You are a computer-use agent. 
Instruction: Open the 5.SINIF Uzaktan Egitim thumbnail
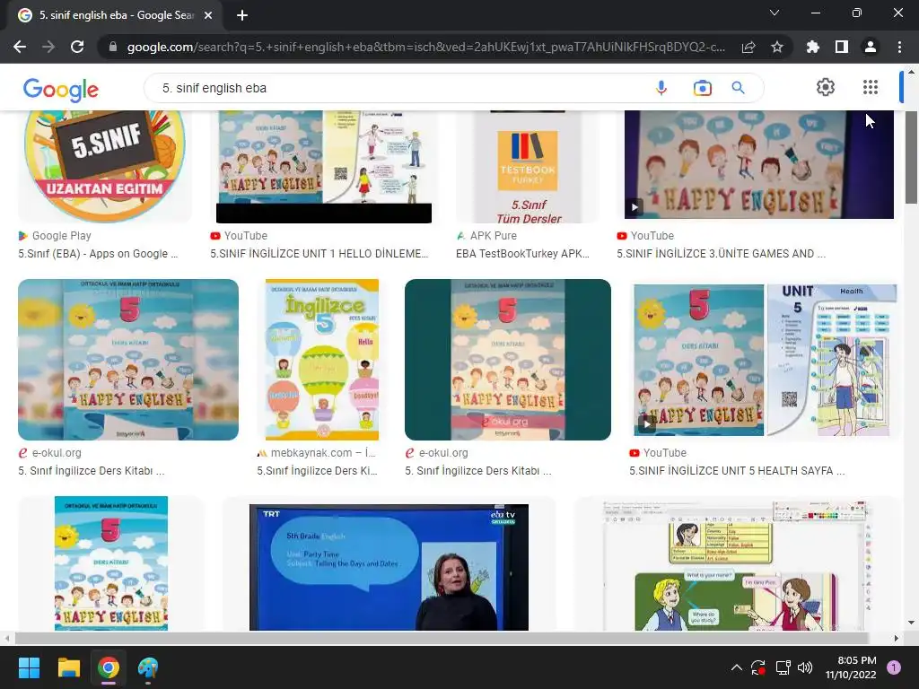click(x=105, y=166)
